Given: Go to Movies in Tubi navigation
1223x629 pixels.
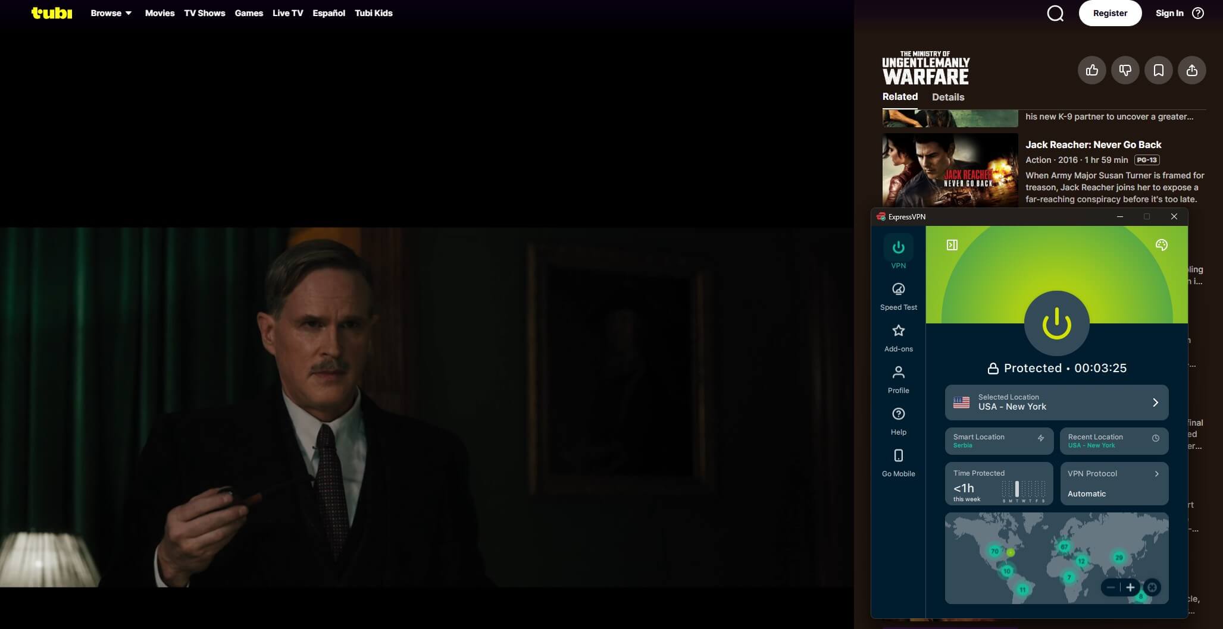Looking at the screenshot, I should (160, 13).
